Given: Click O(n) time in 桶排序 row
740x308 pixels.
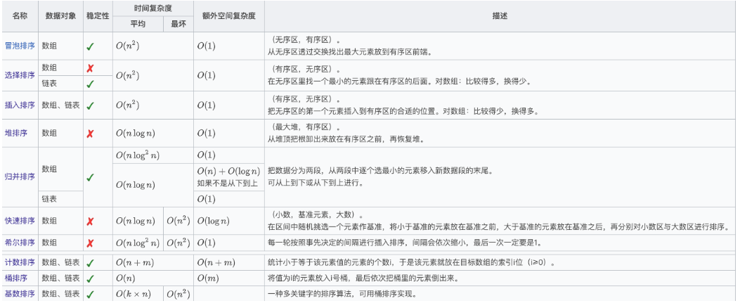Looking at the screenshot, I should click(x=126, y=278).
